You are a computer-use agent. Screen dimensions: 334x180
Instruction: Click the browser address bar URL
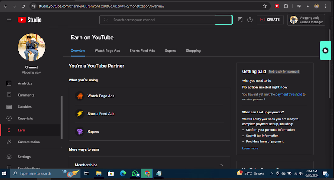tap(101, 6)
